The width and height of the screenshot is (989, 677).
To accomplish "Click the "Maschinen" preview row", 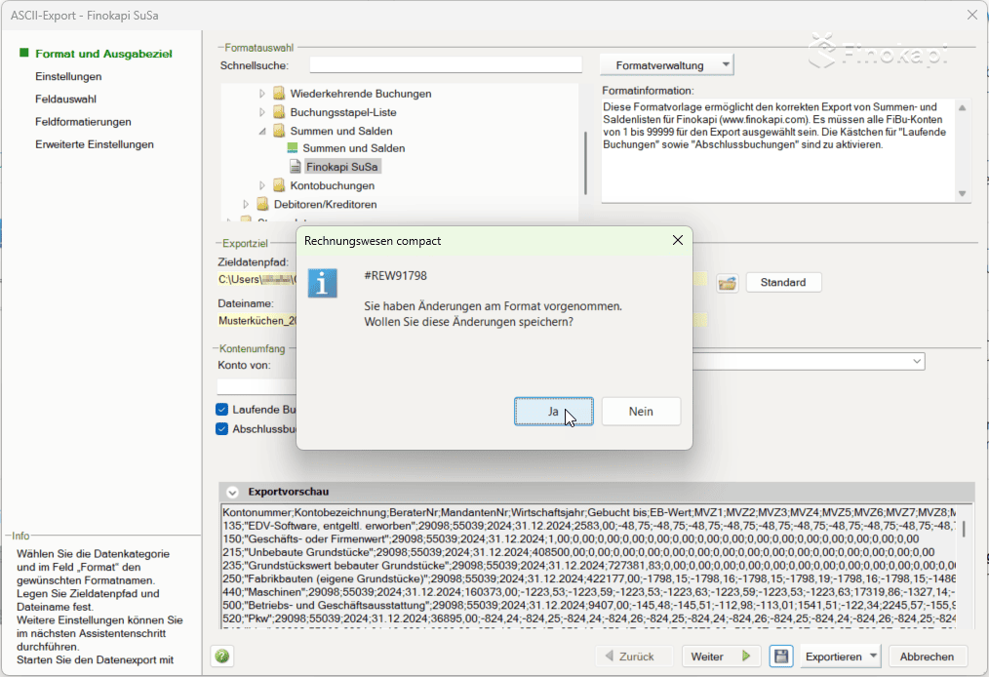I will (589, 592).
